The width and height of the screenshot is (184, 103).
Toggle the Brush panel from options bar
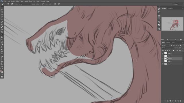pyautogui.click(x=12, y=4)
